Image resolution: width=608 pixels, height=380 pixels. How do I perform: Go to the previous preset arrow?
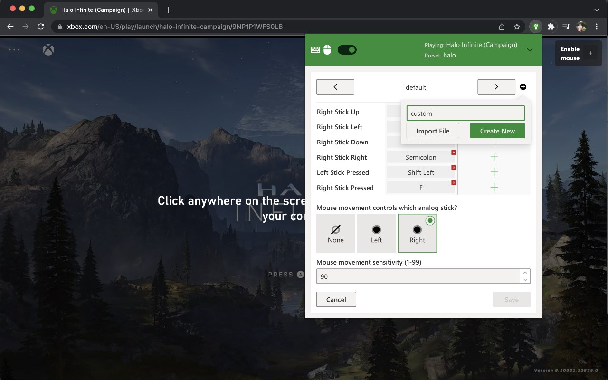coord(335,87)
